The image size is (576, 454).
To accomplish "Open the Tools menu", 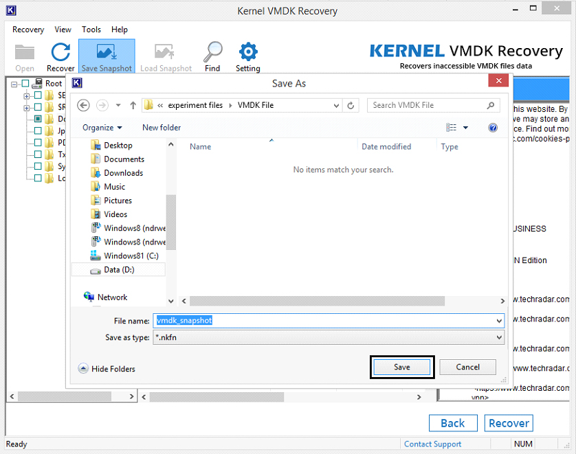I will coord(91,30).
